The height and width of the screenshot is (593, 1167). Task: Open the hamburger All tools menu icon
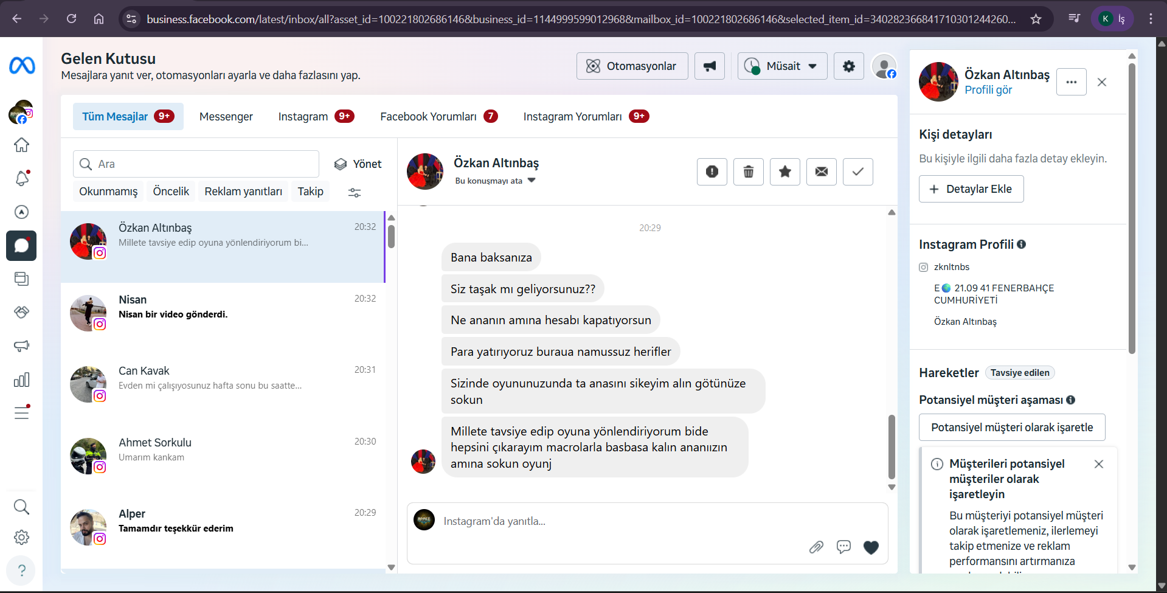[21, 413]
